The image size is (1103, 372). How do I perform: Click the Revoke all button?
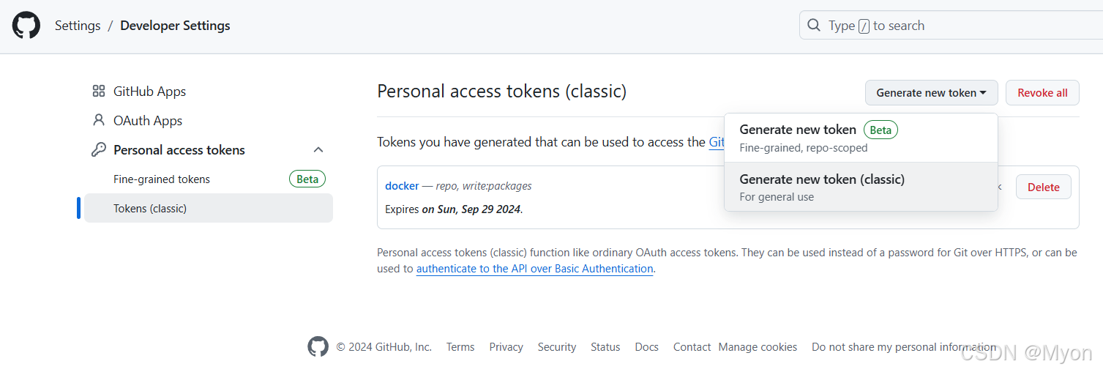pyautogui.click(x=1042, y=92)
